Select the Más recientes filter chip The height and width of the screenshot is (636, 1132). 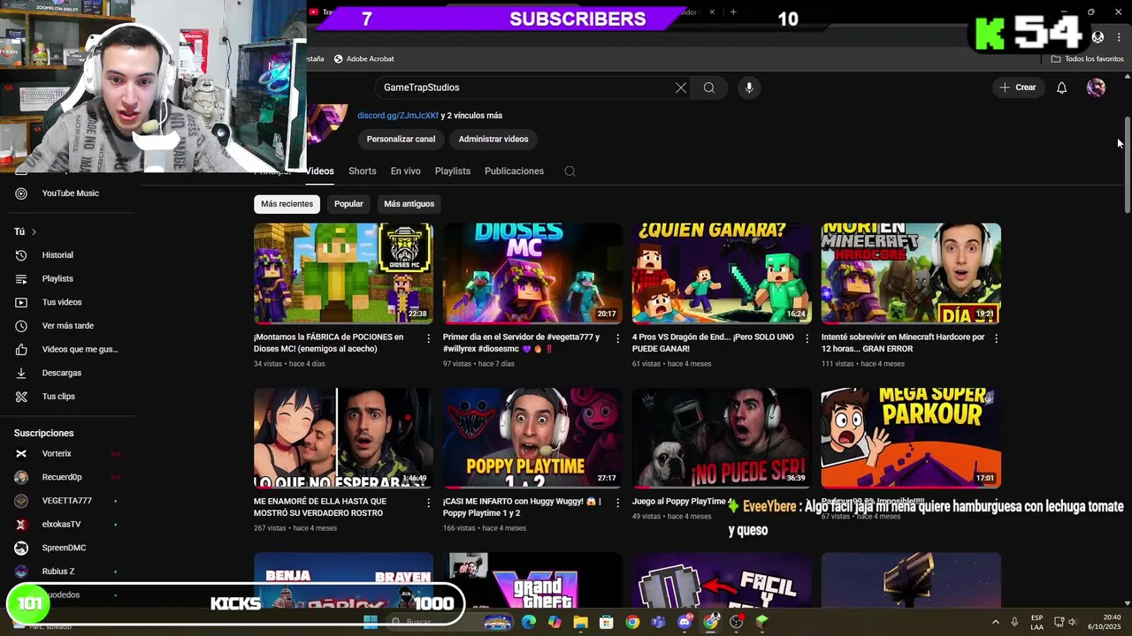[x=287, y=204]
